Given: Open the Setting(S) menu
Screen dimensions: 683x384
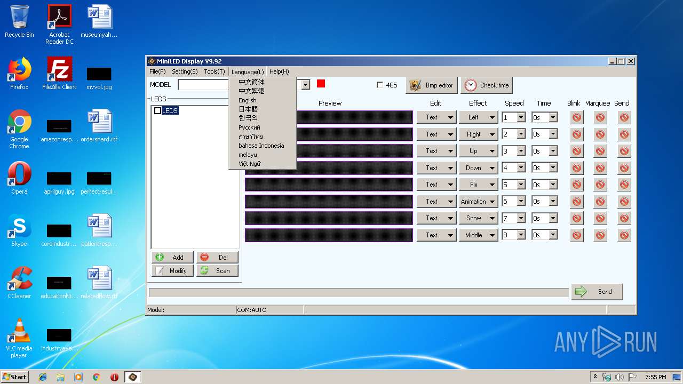Looking at the screenshot, I should (185, 71).
